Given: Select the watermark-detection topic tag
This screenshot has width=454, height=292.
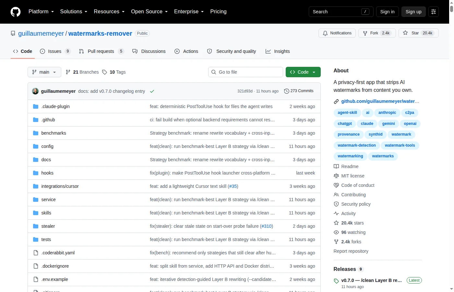Looking at the screenshot, I should [x=357, y=145].
